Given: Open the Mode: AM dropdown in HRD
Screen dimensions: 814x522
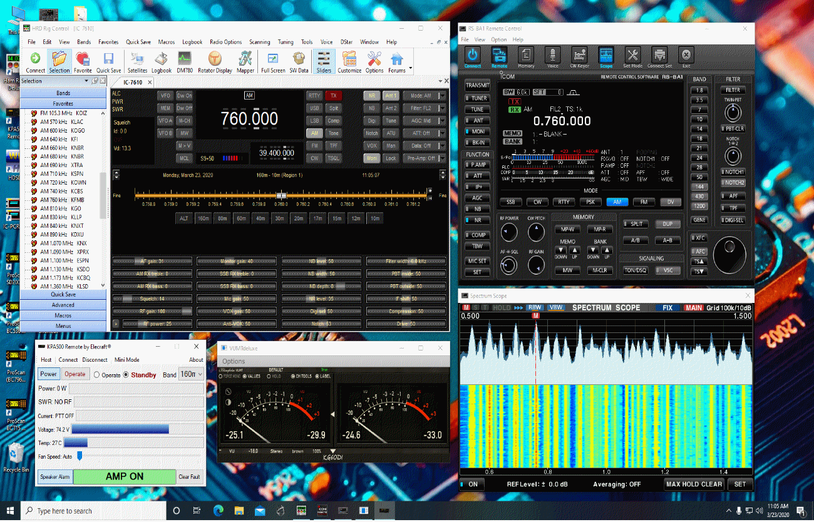Looking at the screenshot, I should pyautogui.click(x=424, y=96).
